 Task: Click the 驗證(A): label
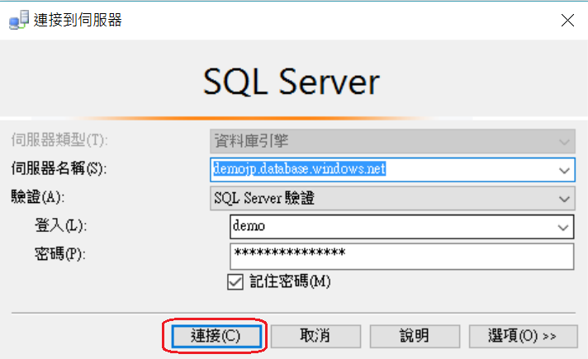pyautogui.click(x=38, y=196)
